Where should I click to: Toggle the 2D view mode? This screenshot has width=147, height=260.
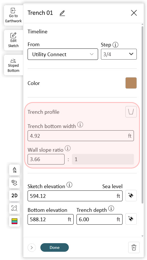click(x=15, y=196)
